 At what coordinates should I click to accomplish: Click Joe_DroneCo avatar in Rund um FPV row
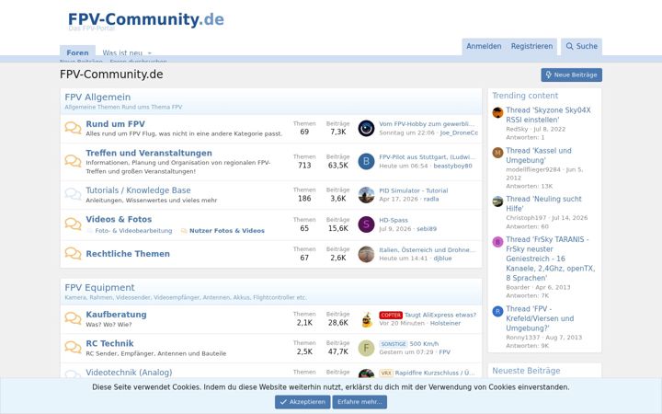coord(366,128)
